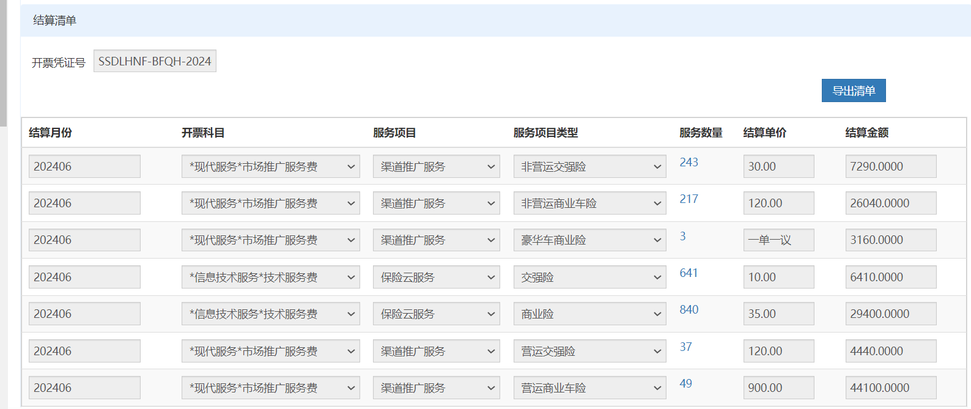Open the 商业险 service type dropdown

tap(590, 314)
